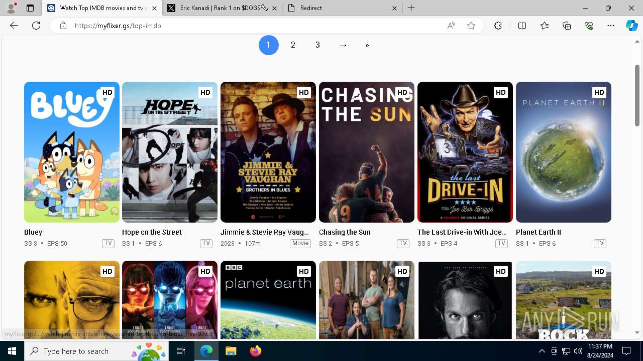Image resolution: width=643 pixels, height=361 pixels.
Task: Close the Redirect tab
Action: (394, 8)
